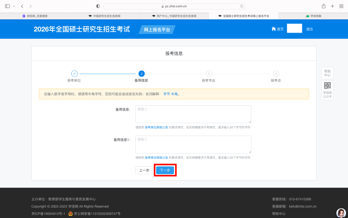Open the Safari share icon
The height and width of the screenshot is (218, 348).
click(x=324, y=6)
